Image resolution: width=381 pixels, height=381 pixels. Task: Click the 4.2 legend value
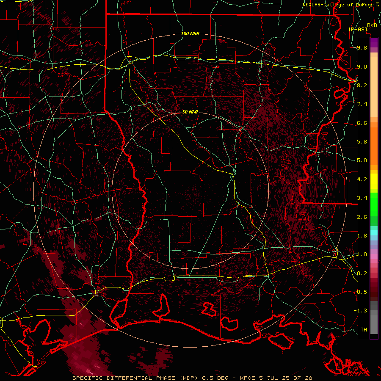tap(362, 179)
